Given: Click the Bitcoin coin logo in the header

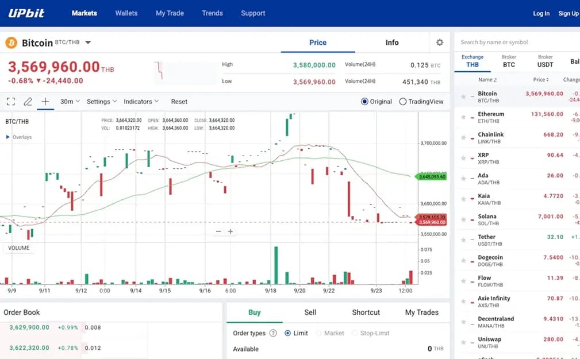Looking at the screenshot, I should 10,42.
